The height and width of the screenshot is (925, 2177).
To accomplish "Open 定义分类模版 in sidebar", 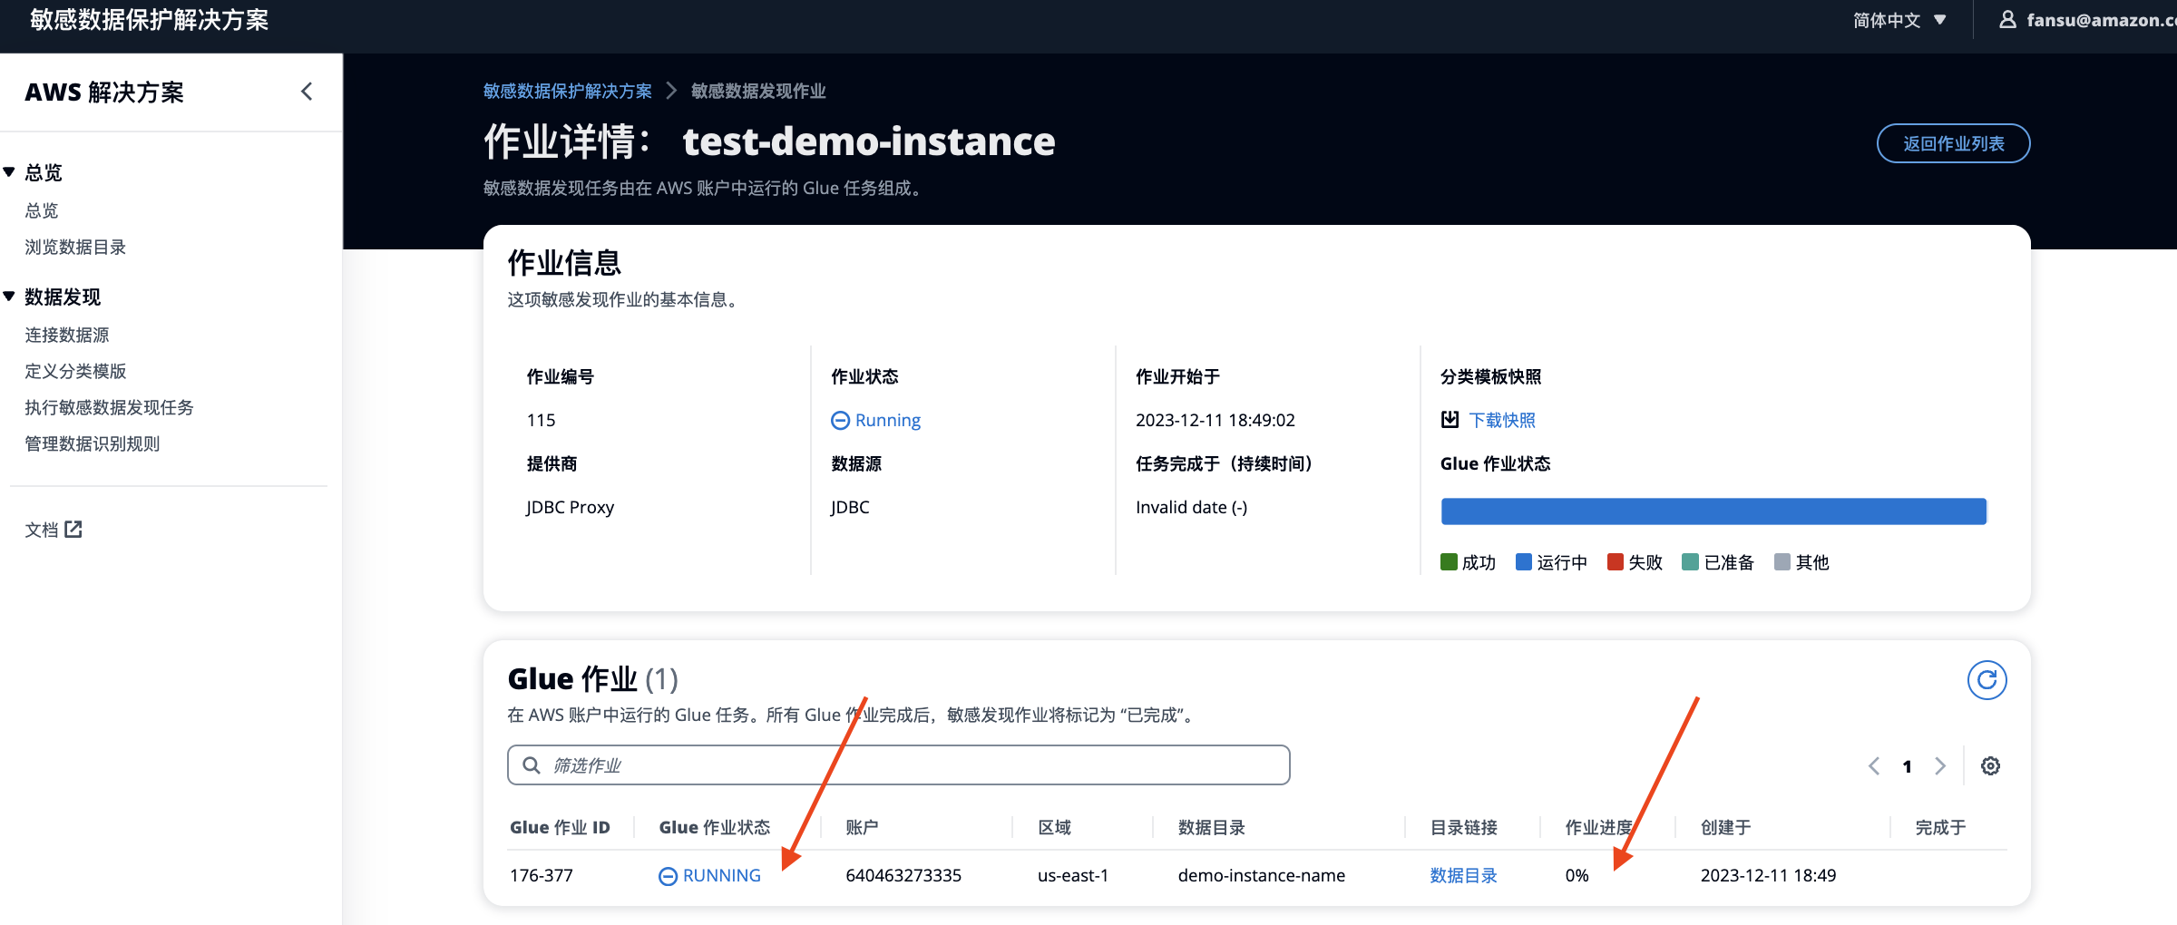I will click(75, 371).
